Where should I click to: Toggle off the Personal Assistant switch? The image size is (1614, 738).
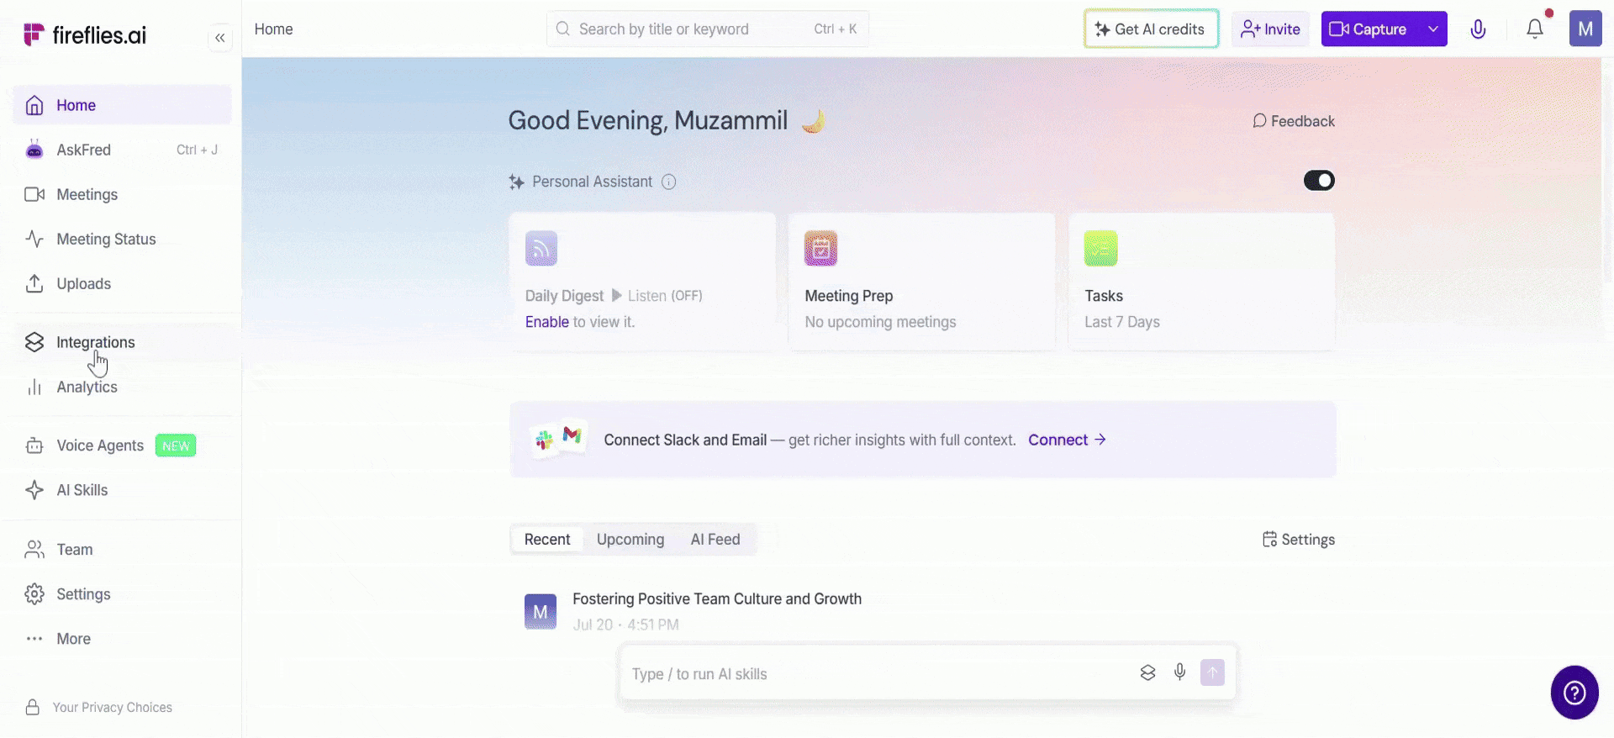pyautogui.click(x=1319, y=181)
